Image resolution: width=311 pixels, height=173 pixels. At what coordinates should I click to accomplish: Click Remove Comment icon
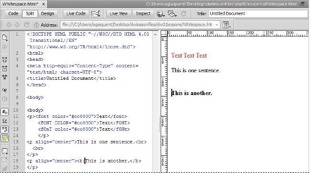click(5, 160)
